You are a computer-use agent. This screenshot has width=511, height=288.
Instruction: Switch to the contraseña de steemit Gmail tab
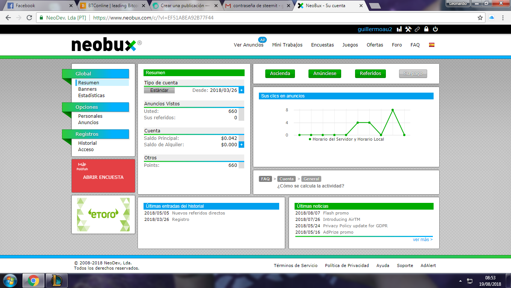click(x=258, y=6)
